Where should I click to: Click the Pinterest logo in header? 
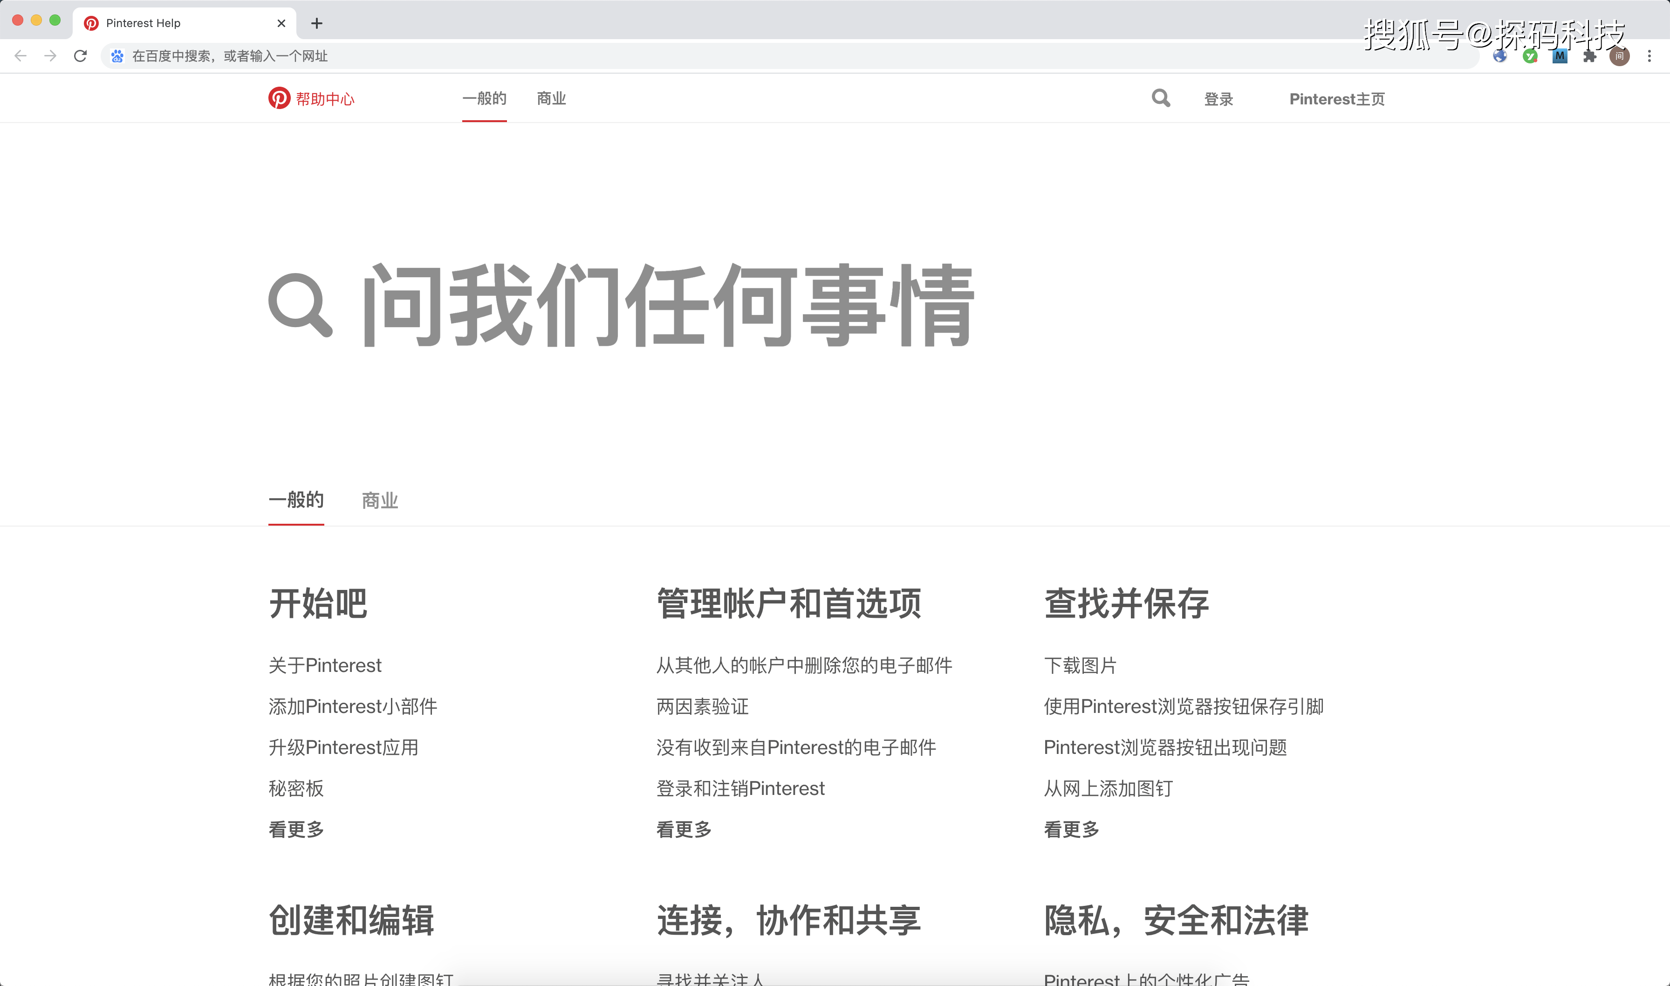[x=279, y=98]
